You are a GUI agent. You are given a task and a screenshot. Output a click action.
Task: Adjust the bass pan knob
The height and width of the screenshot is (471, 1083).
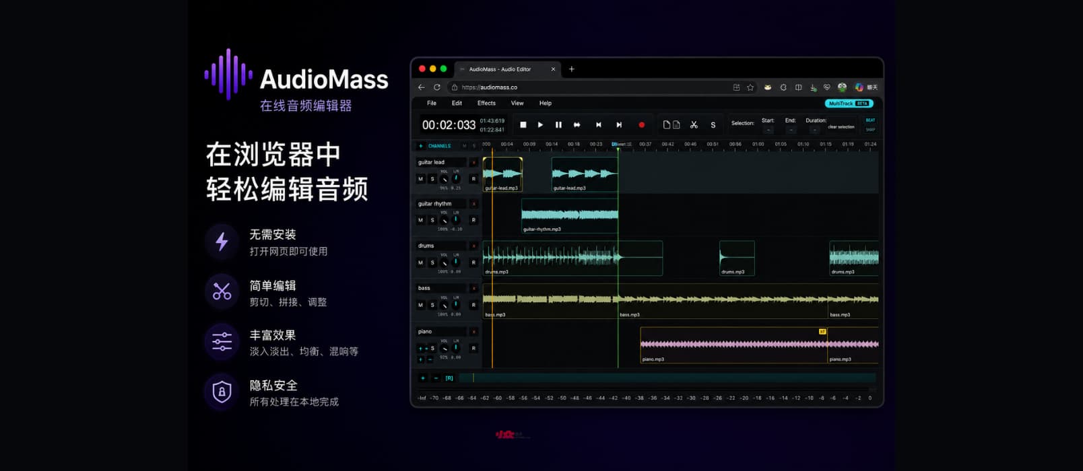point(456,304)
